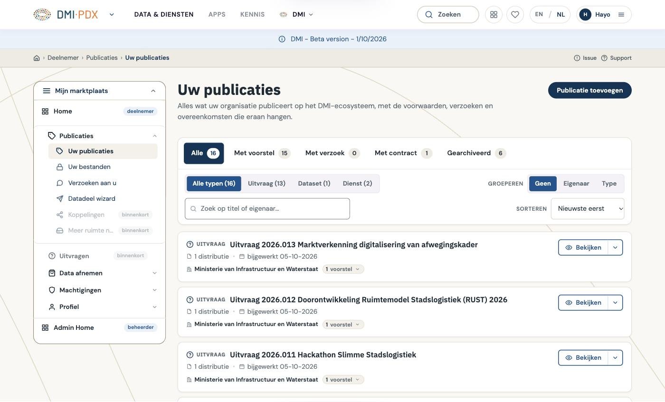Open DATA & DIENSTEN menu
The image size is (665, 402).
(x=164, y=14)
